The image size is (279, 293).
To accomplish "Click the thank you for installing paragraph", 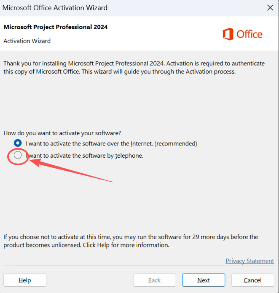I will coord(134,67).
